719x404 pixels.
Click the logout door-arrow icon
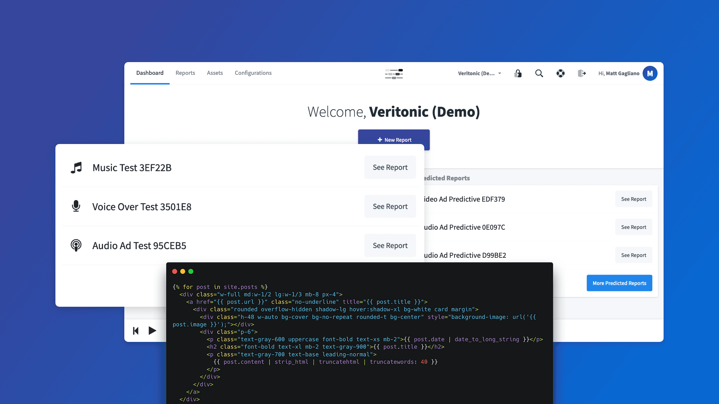pyautogui.click(x=582, y=73)
